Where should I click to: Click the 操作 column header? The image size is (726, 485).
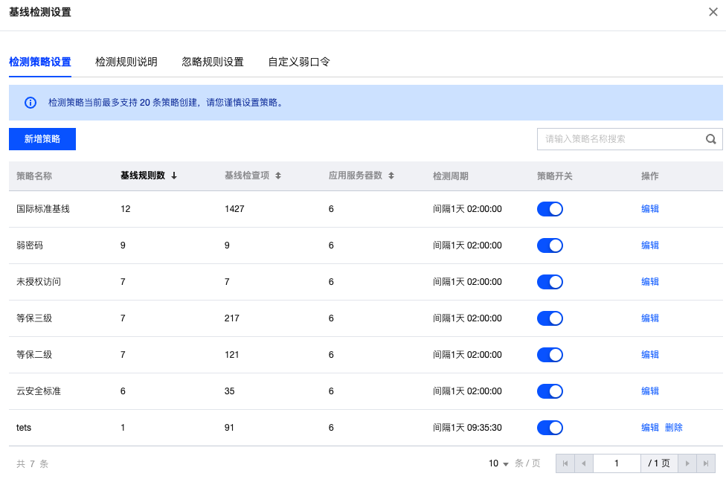click(x=649, y=176)
